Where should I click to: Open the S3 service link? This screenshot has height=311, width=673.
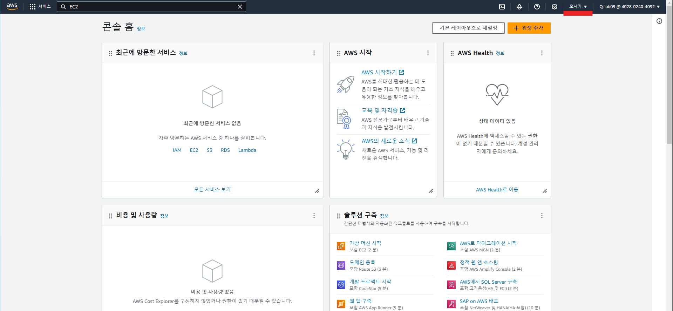tap(209, 150)
